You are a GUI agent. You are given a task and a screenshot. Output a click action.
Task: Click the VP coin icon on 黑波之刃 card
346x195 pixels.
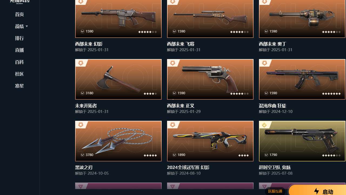82,155
